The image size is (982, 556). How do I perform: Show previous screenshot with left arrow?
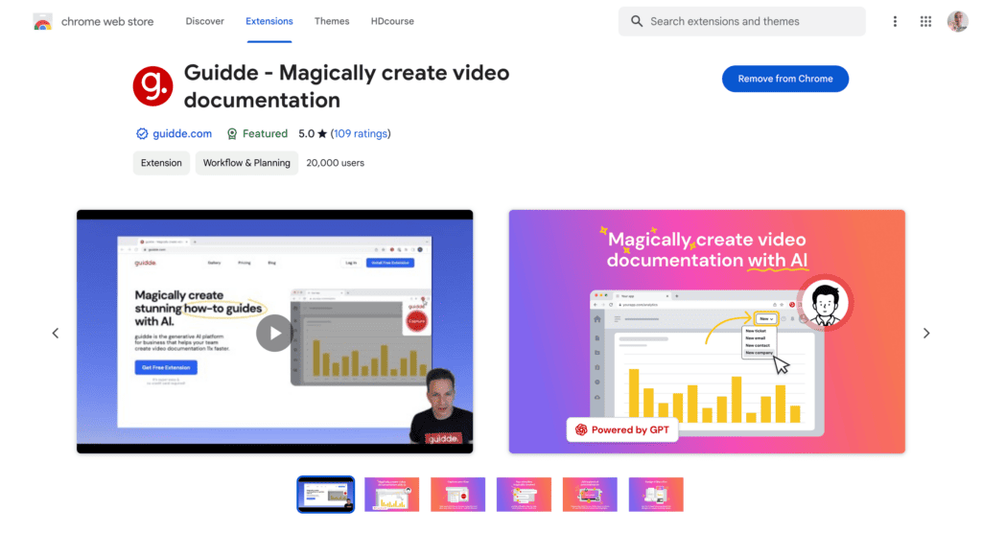pos(56,333)
